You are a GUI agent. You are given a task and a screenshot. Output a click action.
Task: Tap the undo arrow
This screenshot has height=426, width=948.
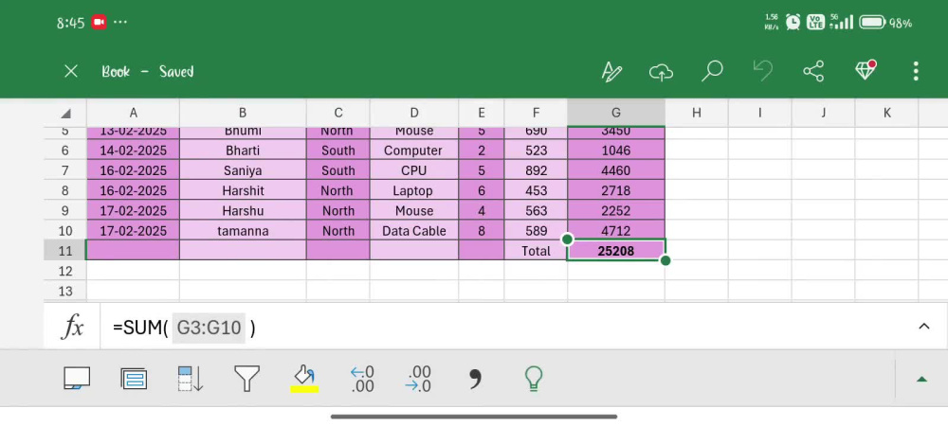(x=763, y=71)
